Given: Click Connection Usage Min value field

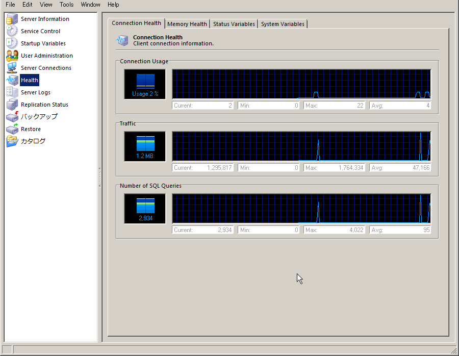Looking at the screenshot, I should pos(269,106).
